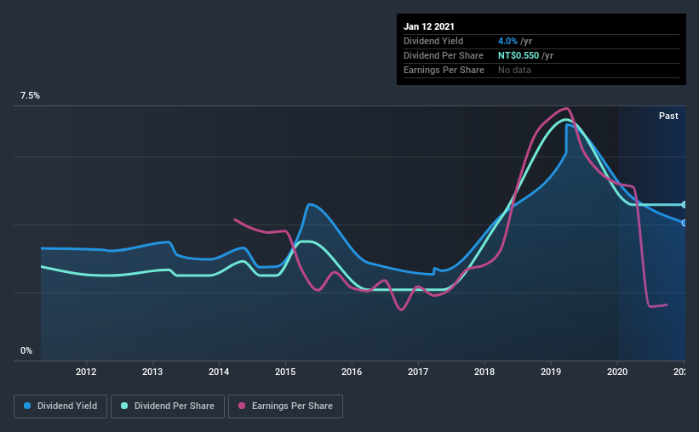Click the 2020 x-axis label

[x=617, y=372]
